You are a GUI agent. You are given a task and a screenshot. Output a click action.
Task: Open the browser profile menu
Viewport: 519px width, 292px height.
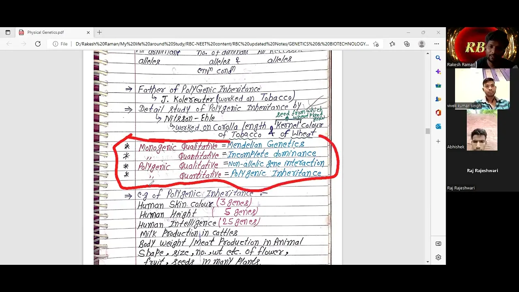click(x=422, y=44)
